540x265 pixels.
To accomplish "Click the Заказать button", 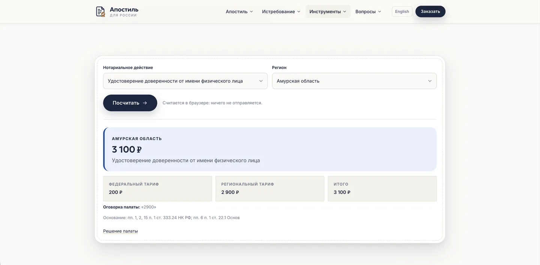I will 430,12.
